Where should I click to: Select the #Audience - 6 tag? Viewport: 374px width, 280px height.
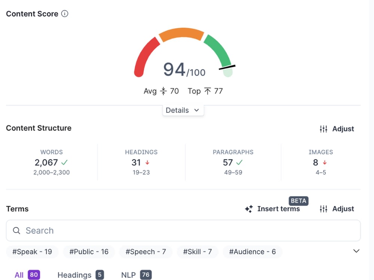tap(252, 252)
